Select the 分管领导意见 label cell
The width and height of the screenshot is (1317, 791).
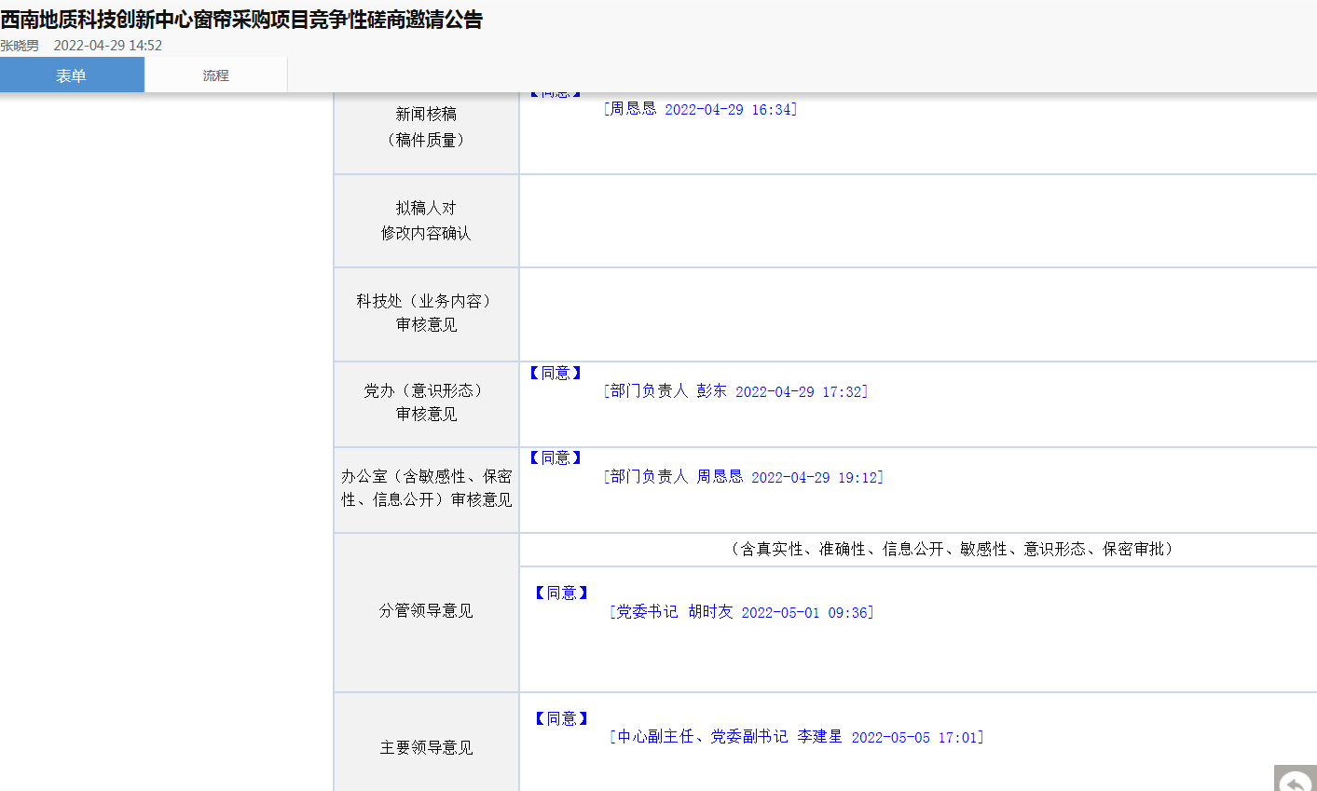coord(426,611)
